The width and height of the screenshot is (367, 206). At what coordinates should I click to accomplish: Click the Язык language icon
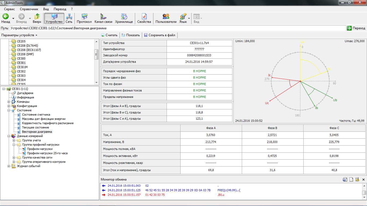coord(183,17)
